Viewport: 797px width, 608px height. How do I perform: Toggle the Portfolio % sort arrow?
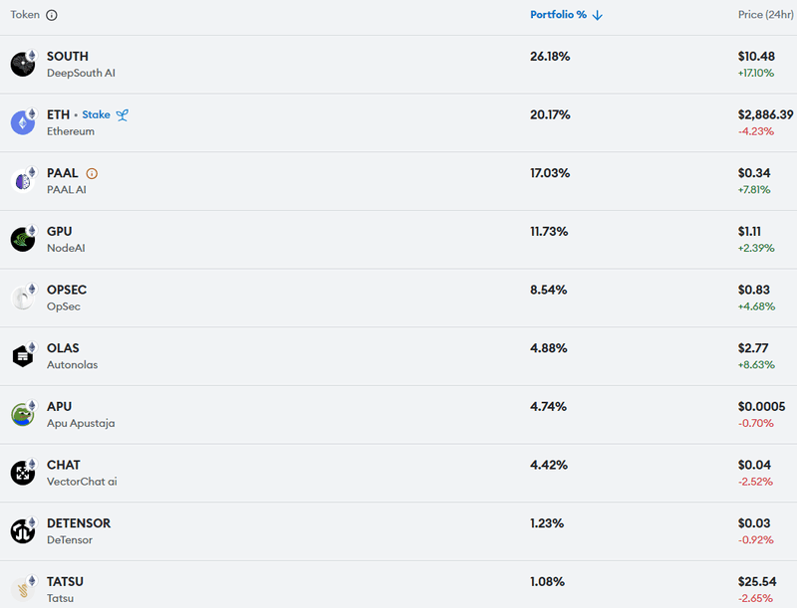598,15
